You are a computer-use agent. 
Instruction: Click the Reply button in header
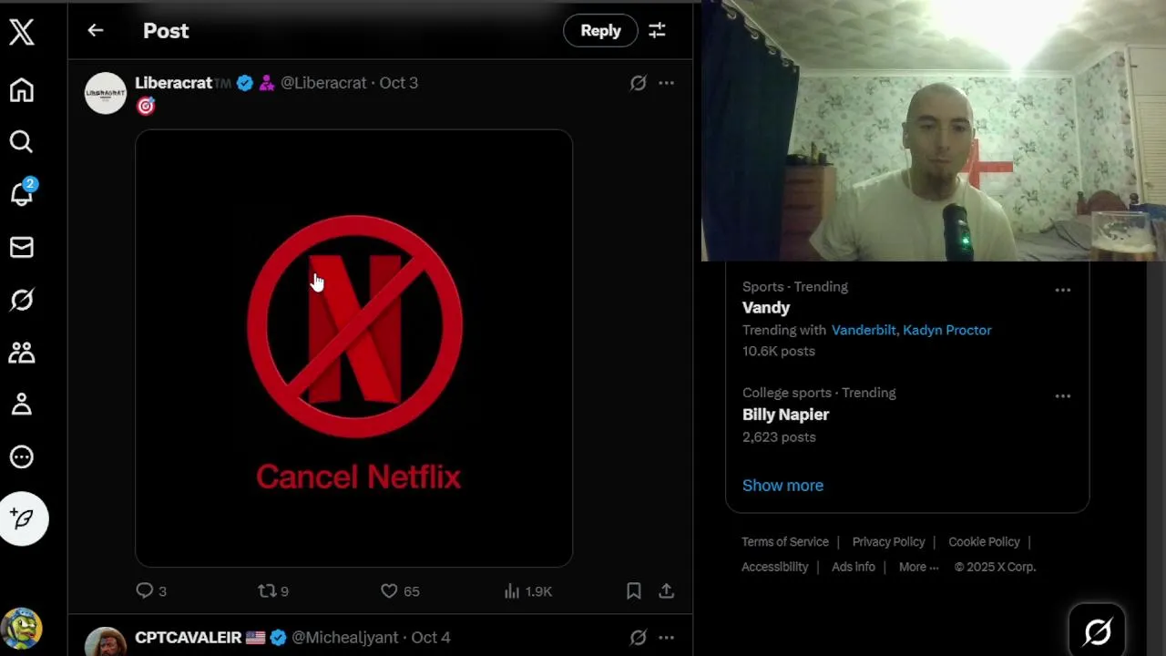point(600,31)
